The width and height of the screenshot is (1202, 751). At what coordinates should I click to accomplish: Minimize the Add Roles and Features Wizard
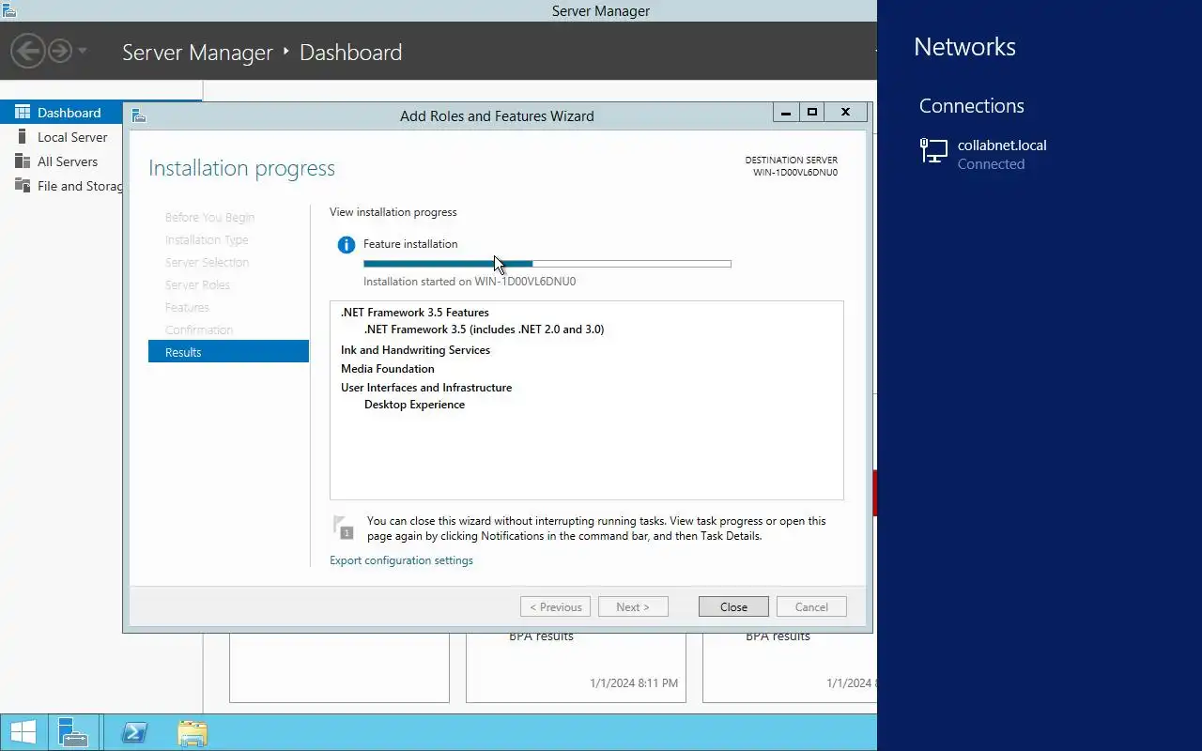[787, 112]
